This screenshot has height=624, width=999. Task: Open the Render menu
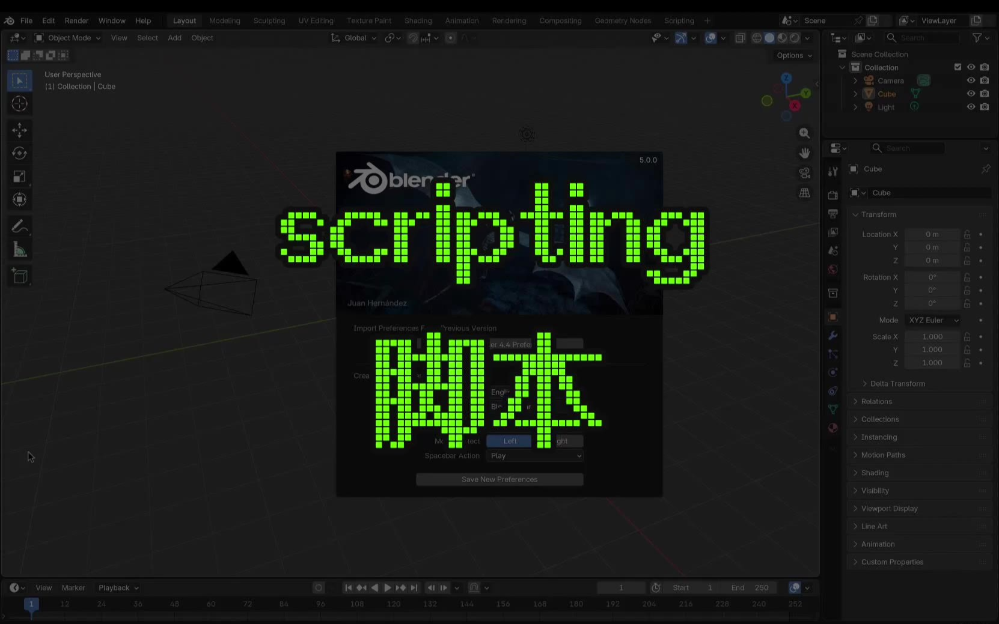pyautogui.click(x=76, y=20)
